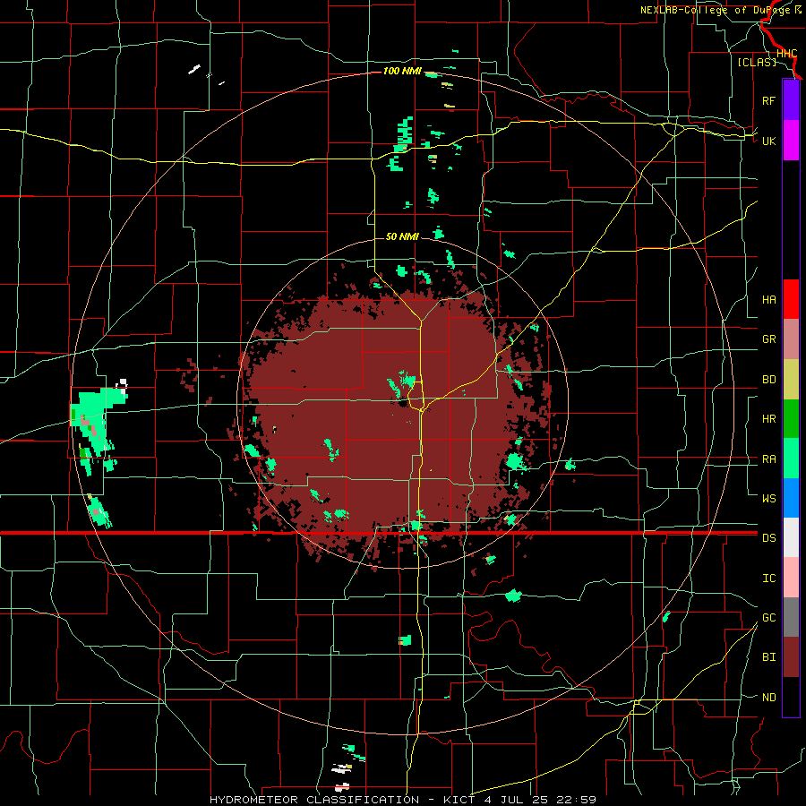Image resolution: width=806 pixels, height=806 pixels.
Task: Click the GR legend color swatch
Action: tap(791, 339)
